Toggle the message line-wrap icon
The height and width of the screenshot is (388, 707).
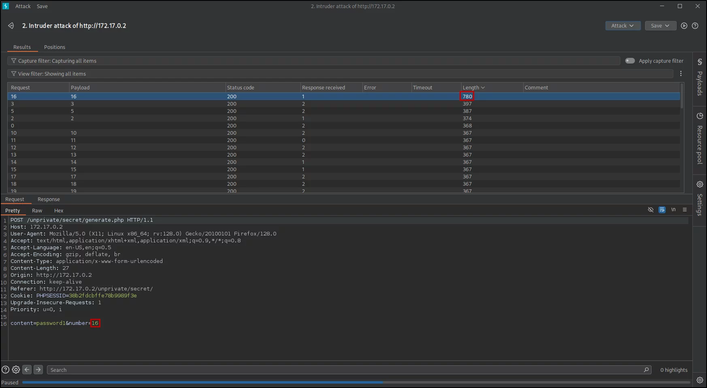click(x=662, y=210)
